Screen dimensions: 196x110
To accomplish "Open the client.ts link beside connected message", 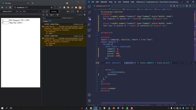I will click(78, 36).
